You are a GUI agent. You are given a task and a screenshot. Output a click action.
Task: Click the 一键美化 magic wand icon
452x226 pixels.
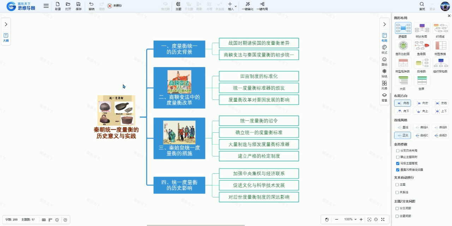(x=248, y=5)
